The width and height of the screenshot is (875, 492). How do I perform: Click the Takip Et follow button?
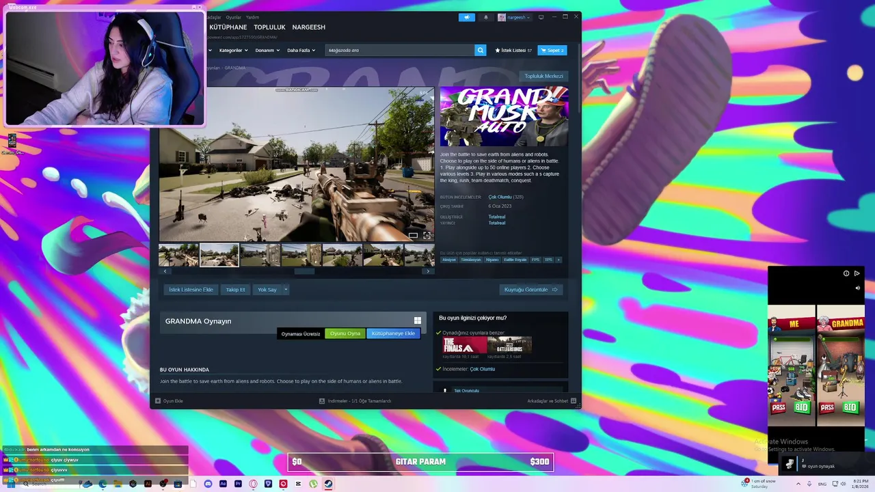(x=235, y=290)
